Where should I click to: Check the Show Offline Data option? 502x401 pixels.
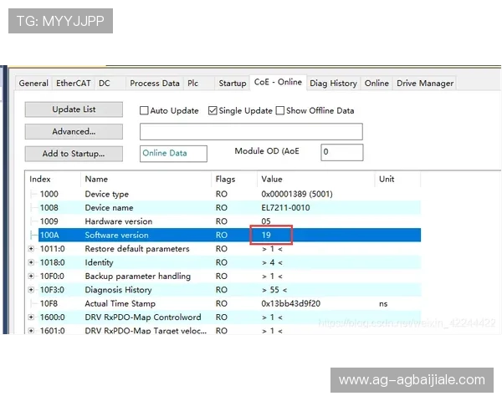point(279,110)
